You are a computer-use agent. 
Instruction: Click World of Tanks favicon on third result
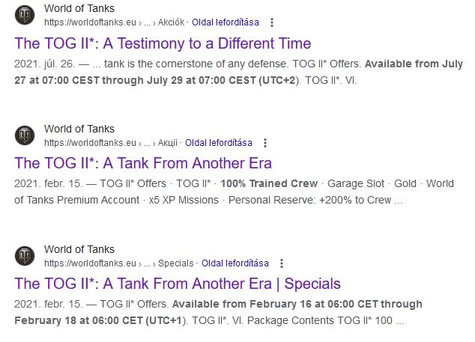click(25, 256)
